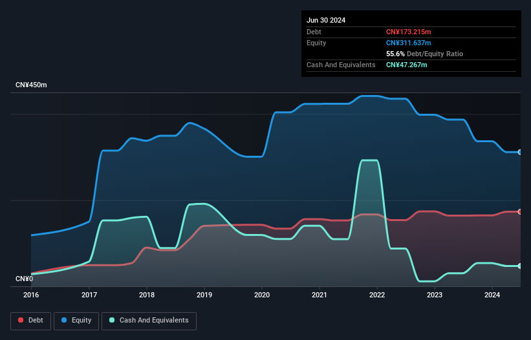Select the 2016 x-axis label
531x340 pixels.
coord(31,295)
